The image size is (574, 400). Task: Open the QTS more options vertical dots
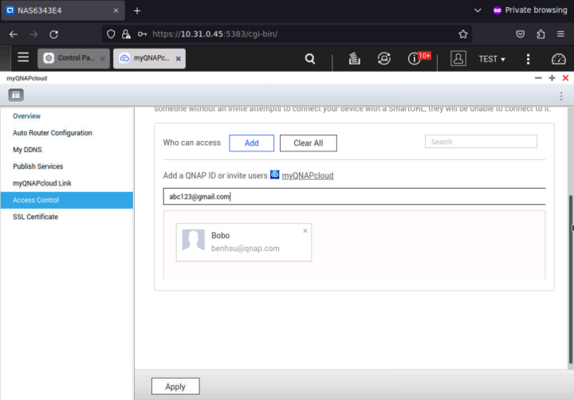point(528,59)
